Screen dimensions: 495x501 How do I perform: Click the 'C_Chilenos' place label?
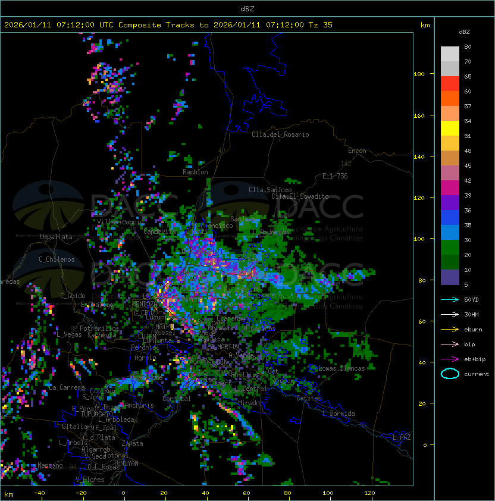tap(57, 259)
